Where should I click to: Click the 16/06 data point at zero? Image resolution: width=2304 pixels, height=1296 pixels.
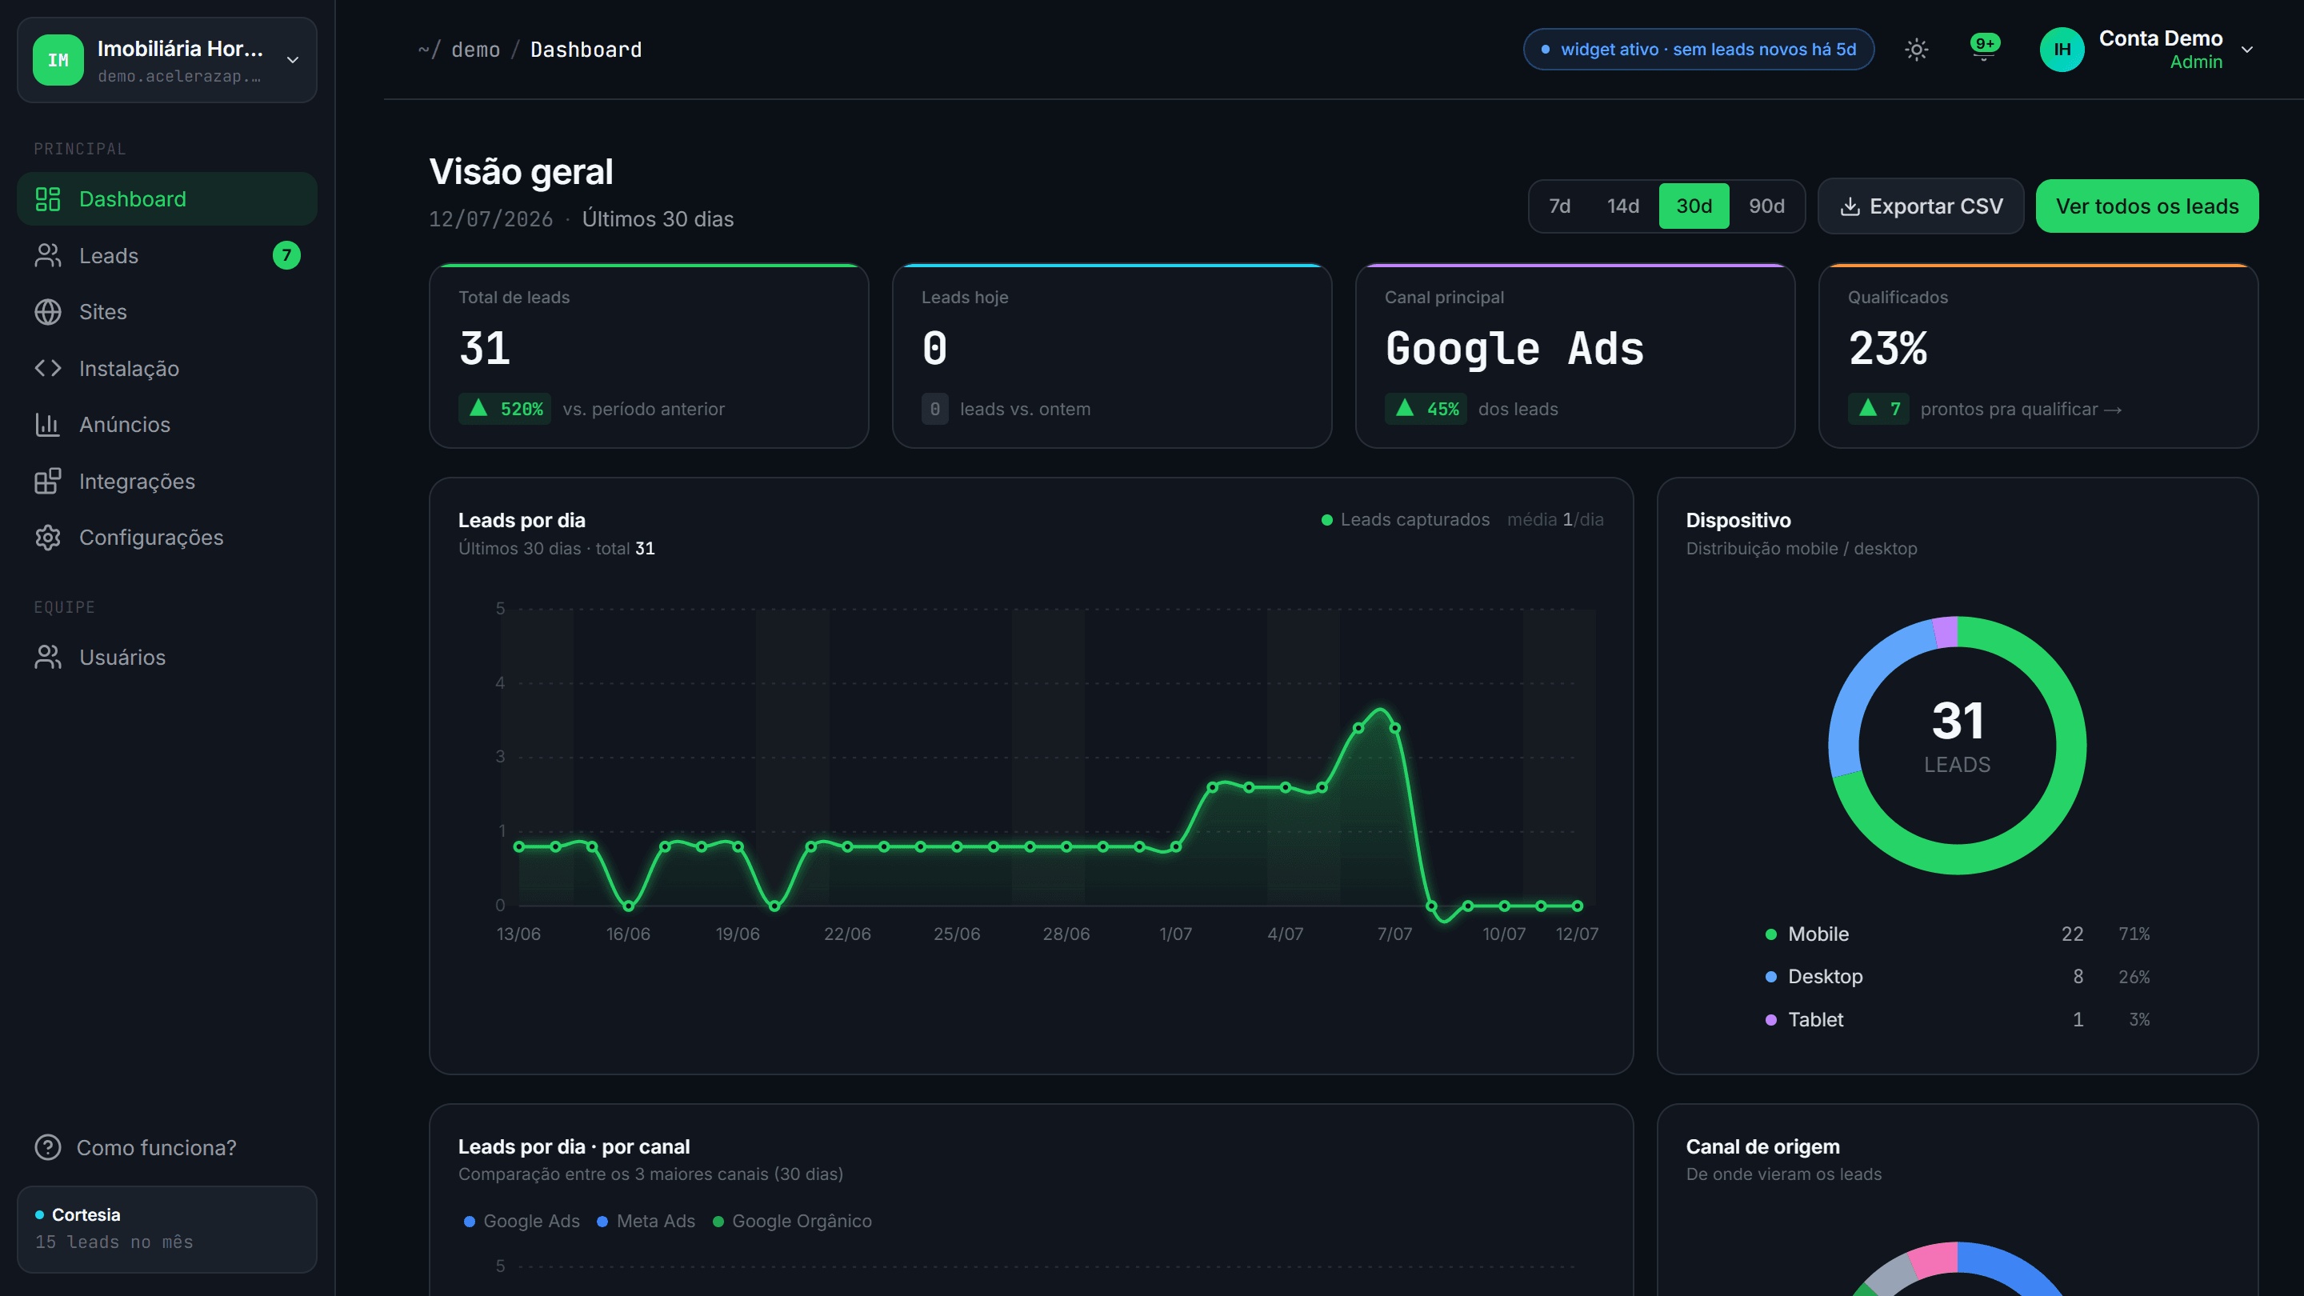(629, 906)
